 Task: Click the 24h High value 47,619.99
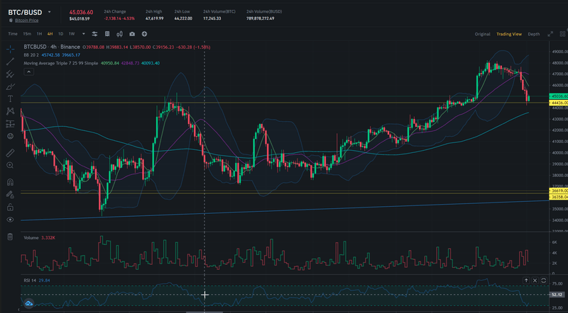[154, 18]
